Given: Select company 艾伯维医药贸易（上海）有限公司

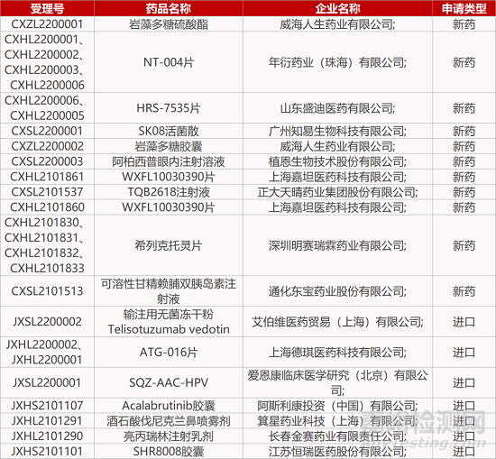Looking at the screenshot, I should coord(337,322).
